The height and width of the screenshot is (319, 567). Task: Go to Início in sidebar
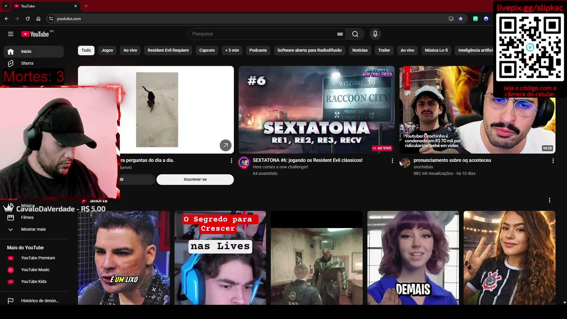34,51
